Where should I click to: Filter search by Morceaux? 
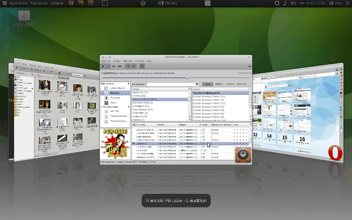(242, 84)
